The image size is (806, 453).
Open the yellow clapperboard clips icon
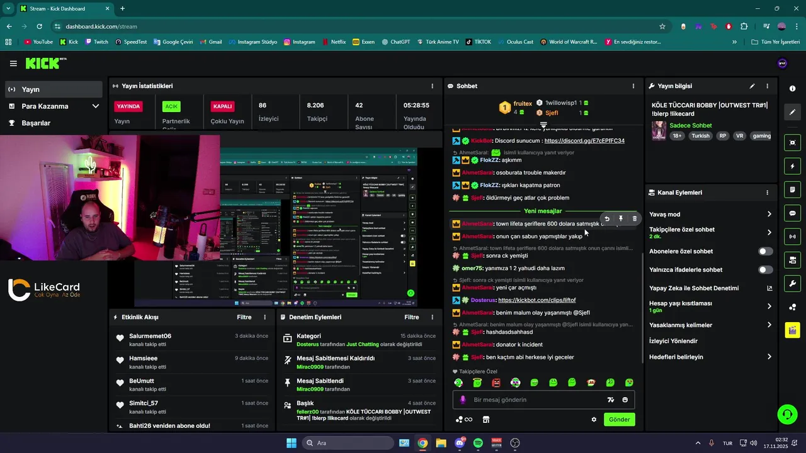793,330
